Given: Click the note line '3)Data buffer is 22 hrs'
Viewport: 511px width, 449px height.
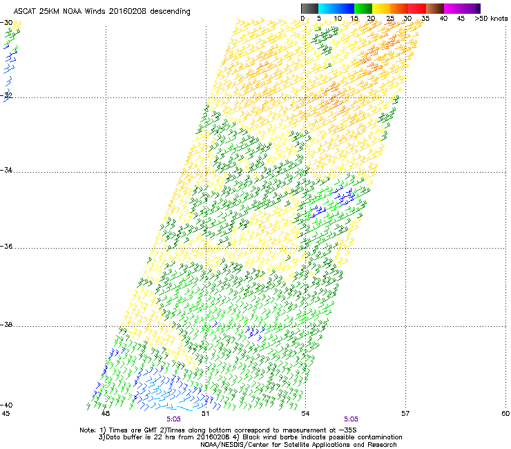Looking at the screenshot, I should pos(250,437).
